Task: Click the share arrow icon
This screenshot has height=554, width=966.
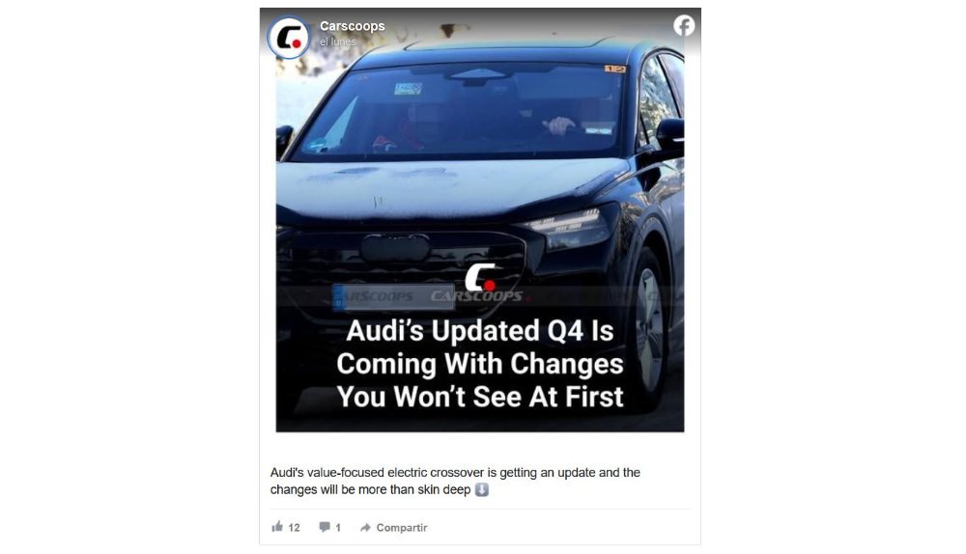Action: [x=365, y=528]
